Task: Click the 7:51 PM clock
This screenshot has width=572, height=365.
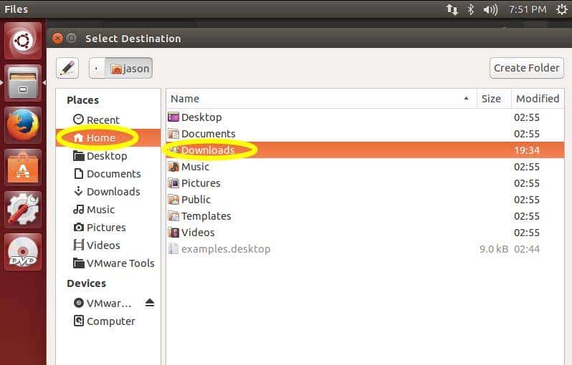Action: click(528, 9)
